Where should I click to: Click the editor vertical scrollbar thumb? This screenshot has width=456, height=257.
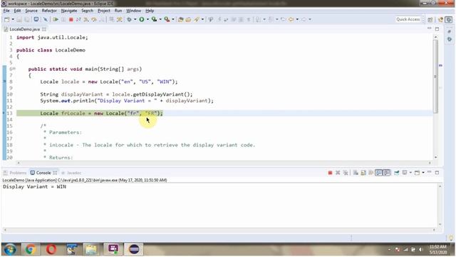(x=435, y=76)
